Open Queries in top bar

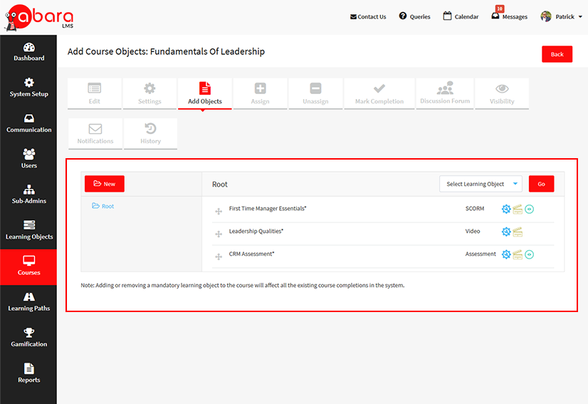[414, 16]
